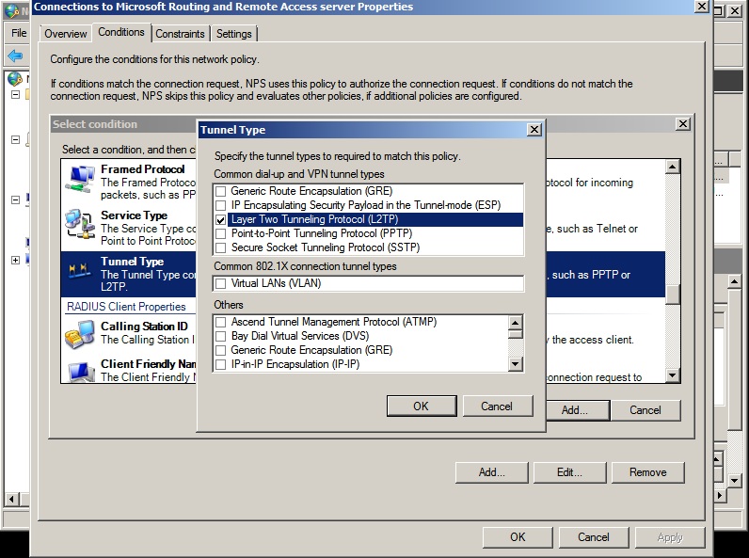The image size is (749, 558).
Task: Click background window left scroll arrow at bottom
Action: click(11, 500)
